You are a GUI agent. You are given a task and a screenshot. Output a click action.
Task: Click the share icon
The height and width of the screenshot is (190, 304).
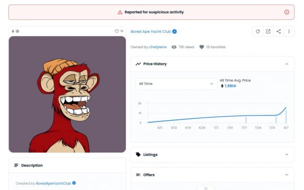278,31
